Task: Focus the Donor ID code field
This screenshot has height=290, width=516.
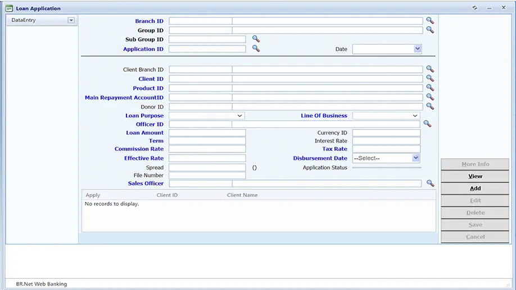Action: click(201, 107)
